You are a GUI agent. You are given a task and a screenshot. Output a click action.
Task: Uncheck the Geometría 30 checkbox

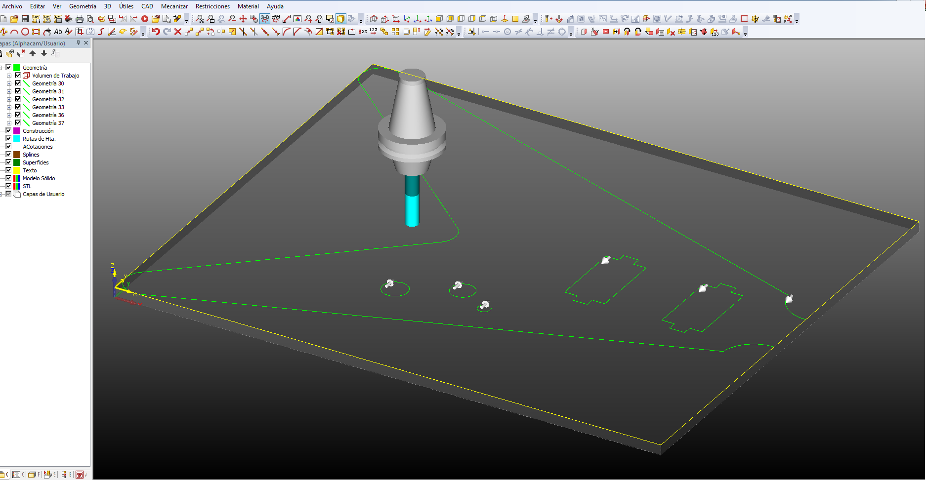pyautogui.click(x=18, y=83)
